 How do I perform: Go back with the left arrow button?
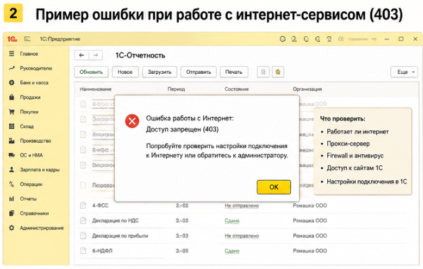(81, 55)
